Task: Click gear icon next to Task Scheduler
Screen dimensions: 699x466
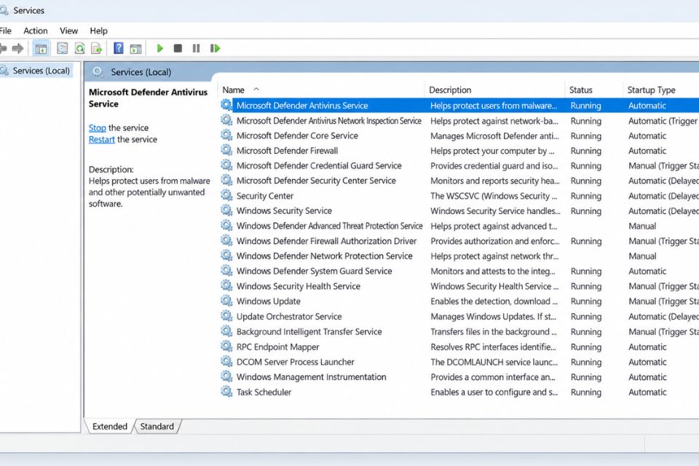Action: 226,392
